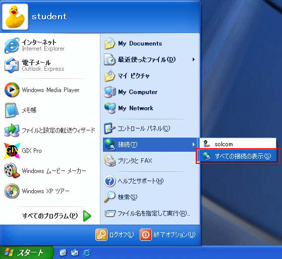Open コントロール パネル(C) menu item text

tap(144, 128)
